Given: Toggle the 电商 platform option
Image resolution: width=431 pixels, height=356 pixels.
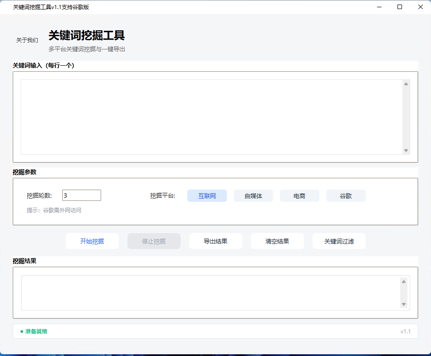Looking at the screenshot, I should 299,196.
